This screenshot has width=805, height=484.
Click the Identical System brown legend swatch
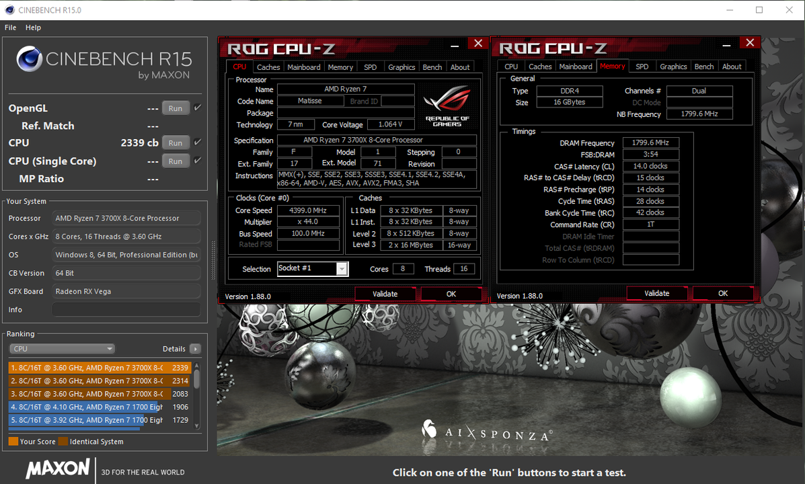pyautogui.click(x=63, y=442)
